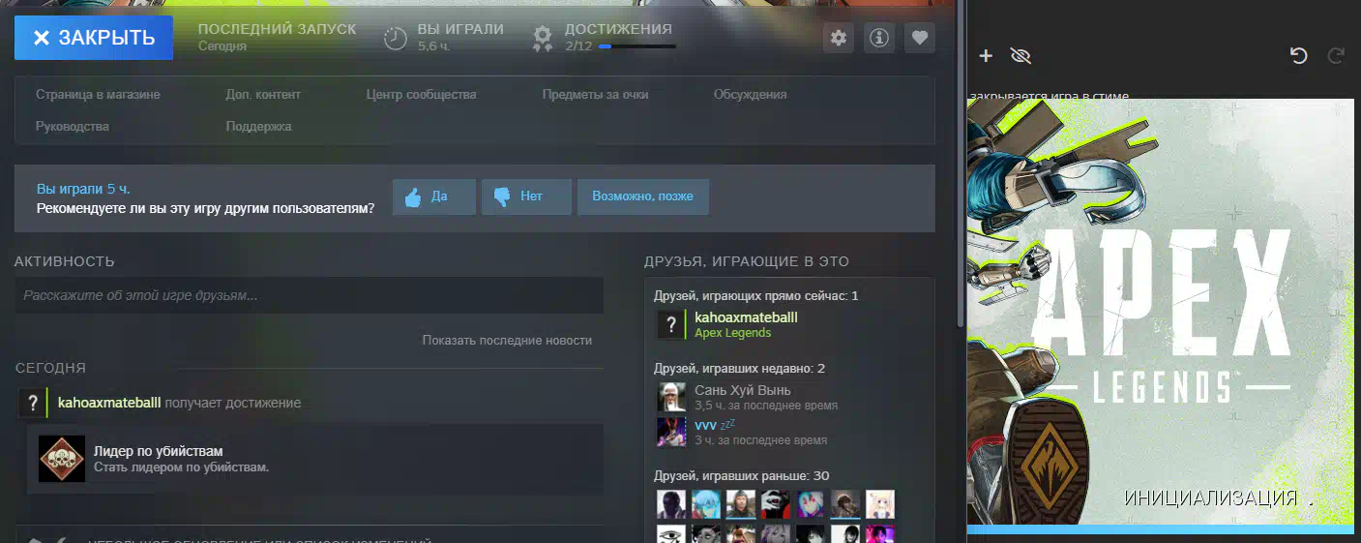Open Предметы за очки link
Image resolution: width=1361 pixels, height=543 pixels.
[595, 95]
